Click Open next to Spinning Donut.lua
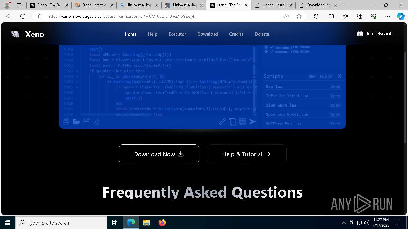Image resolution: width=408 pixels, height=229 pixels. point(335,114)
